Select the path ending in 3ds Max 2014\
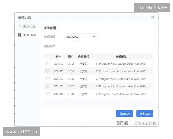The height and width of the screenshot is (139, 173). tap(121, 71)
